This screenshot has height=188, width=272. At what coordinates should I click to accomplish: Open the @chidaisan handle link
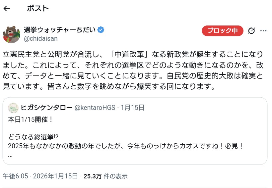tap(40, 38)
